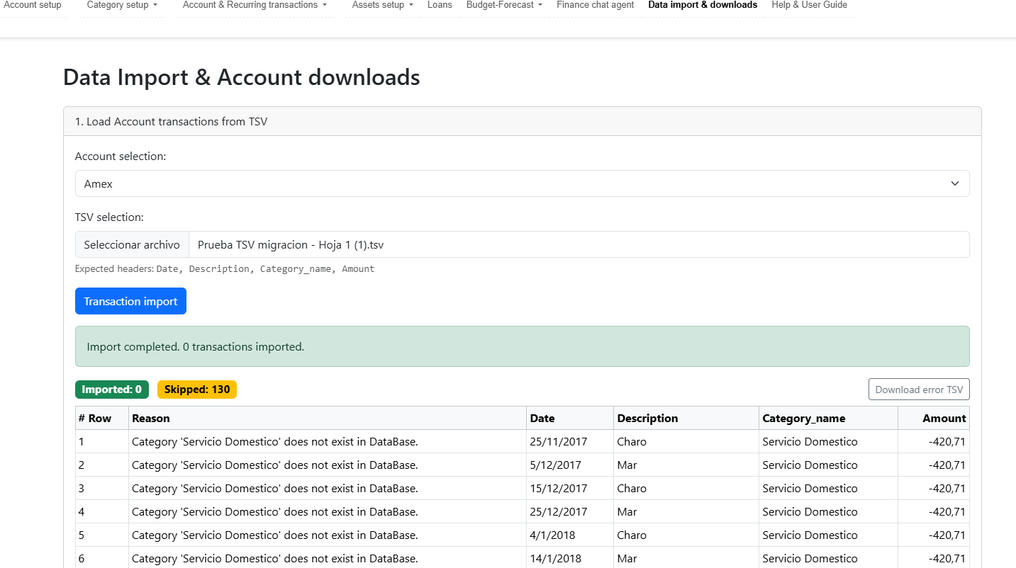Screen dimensions: 1016x568
Task: Click the Reason cell in row 1
Action: point(328,441)
